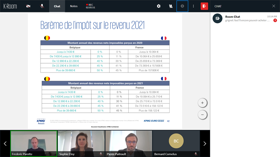Unmute the microphone in top bar
The image size is (280, 157).
click(42, 6)
